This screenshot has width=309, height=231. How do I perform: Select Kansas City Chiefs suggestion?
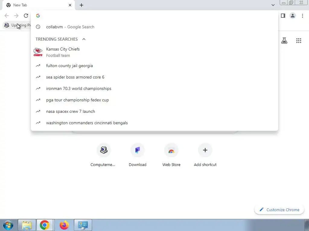[154, 52]
